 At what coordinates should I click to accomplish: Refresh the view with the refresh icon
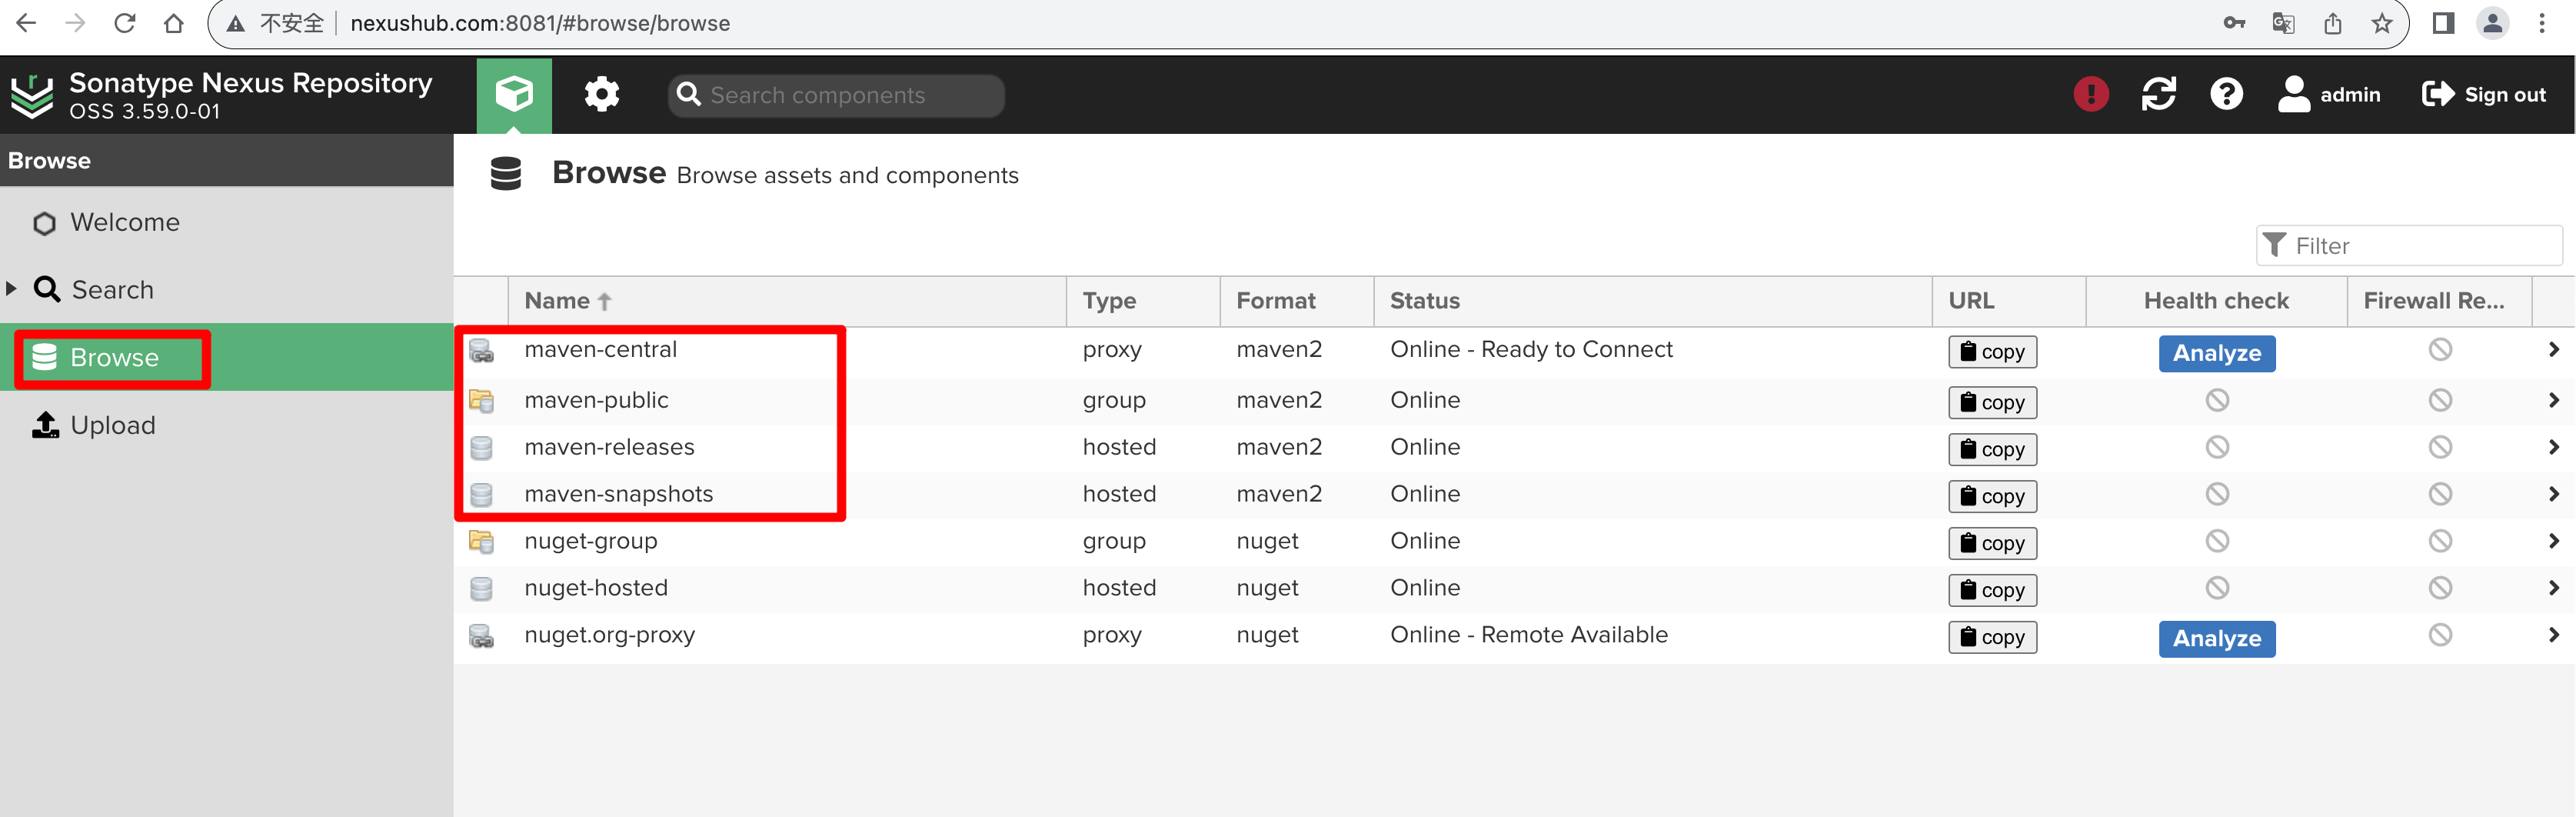2159,95
